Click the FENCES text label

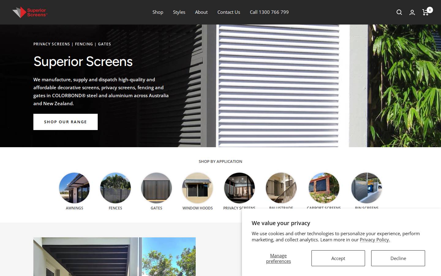point(115,208)
